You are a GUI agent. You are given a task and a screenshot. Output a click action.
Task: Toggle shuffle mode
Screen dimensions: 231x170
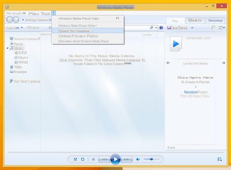[x=75, y=159]
